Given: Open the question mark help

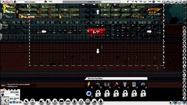Looking at the screenshot, I should (x=184, y=103).
